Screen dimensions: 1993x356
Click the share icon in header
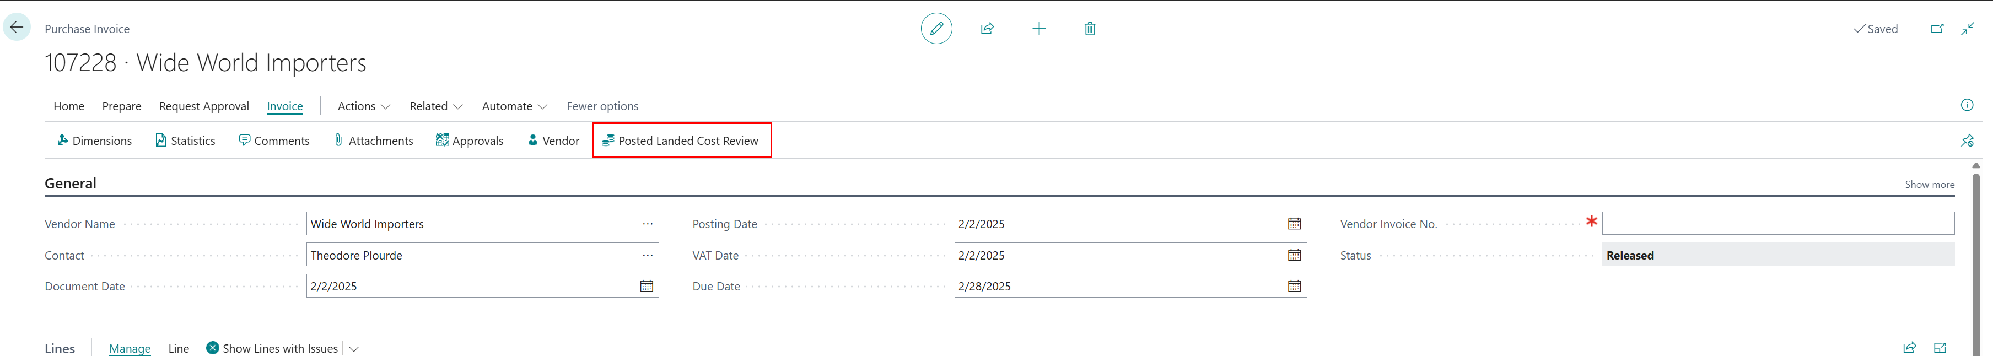click(x=987, y=29)
